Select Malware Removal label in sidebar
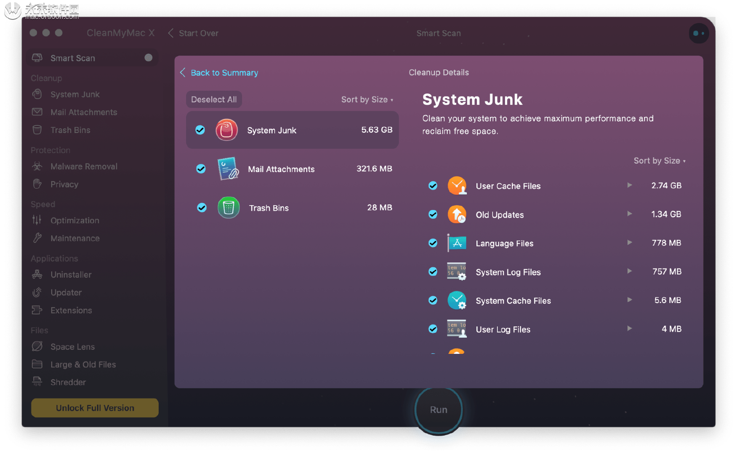The width and height of the screenshot is (737, 455). (x=84, y=166)
